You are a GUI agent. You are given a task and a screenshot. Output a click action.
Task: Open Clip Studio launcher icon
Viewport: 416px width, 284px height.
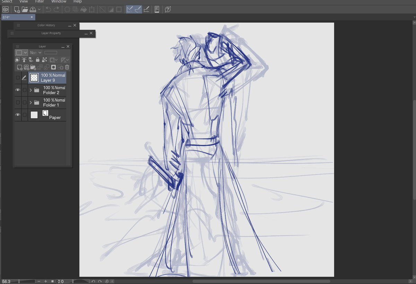pyautogui.click(x=5, y=9)
